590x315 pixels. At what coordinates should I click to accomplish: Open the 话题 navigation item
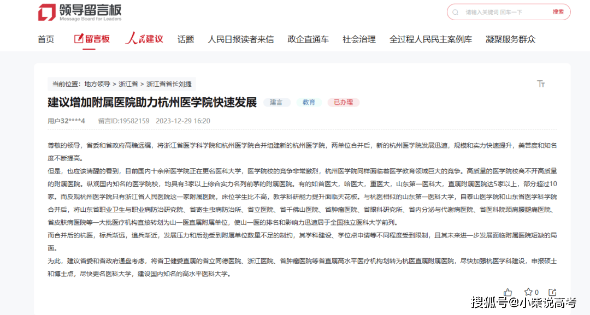pyautogui.click(x=186, y=39)
